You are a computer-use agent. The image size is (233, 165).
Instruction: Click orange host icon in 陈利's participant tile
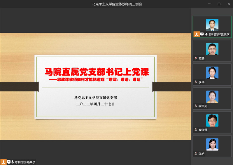[x=197, y=34]
